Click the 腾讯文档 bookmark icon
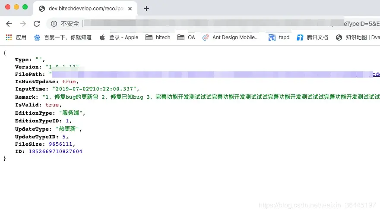This screenshot has height=213, width=380. point(300,38)
